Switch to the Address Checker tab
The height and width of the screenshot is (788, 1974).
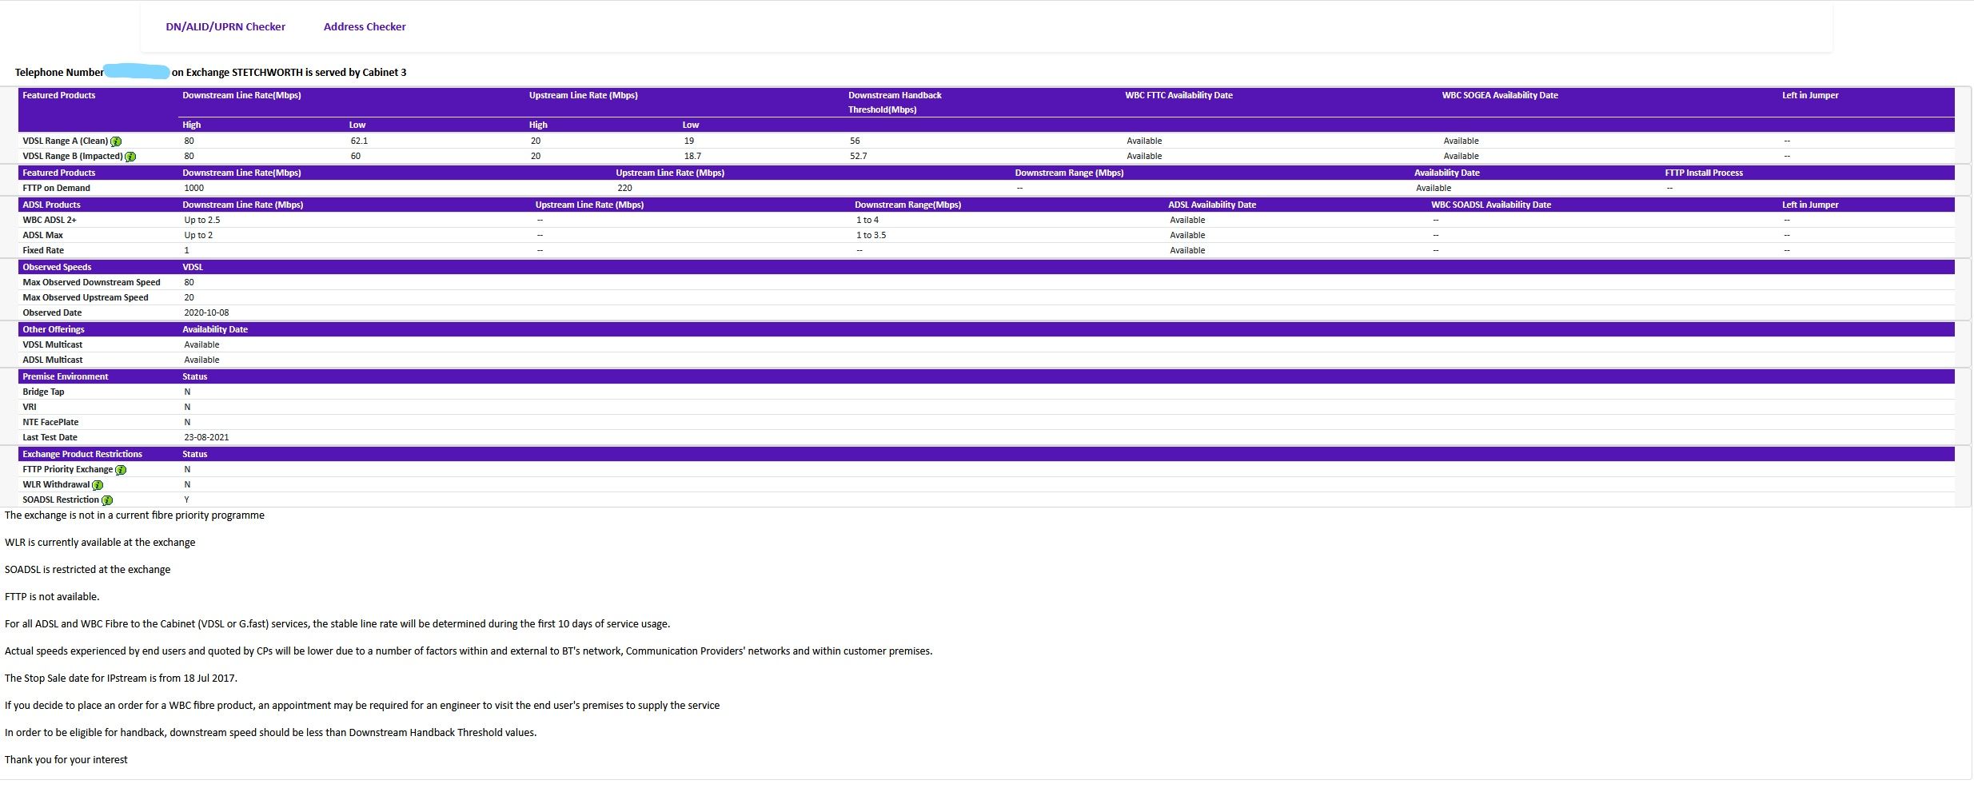(x=364, y=26)
